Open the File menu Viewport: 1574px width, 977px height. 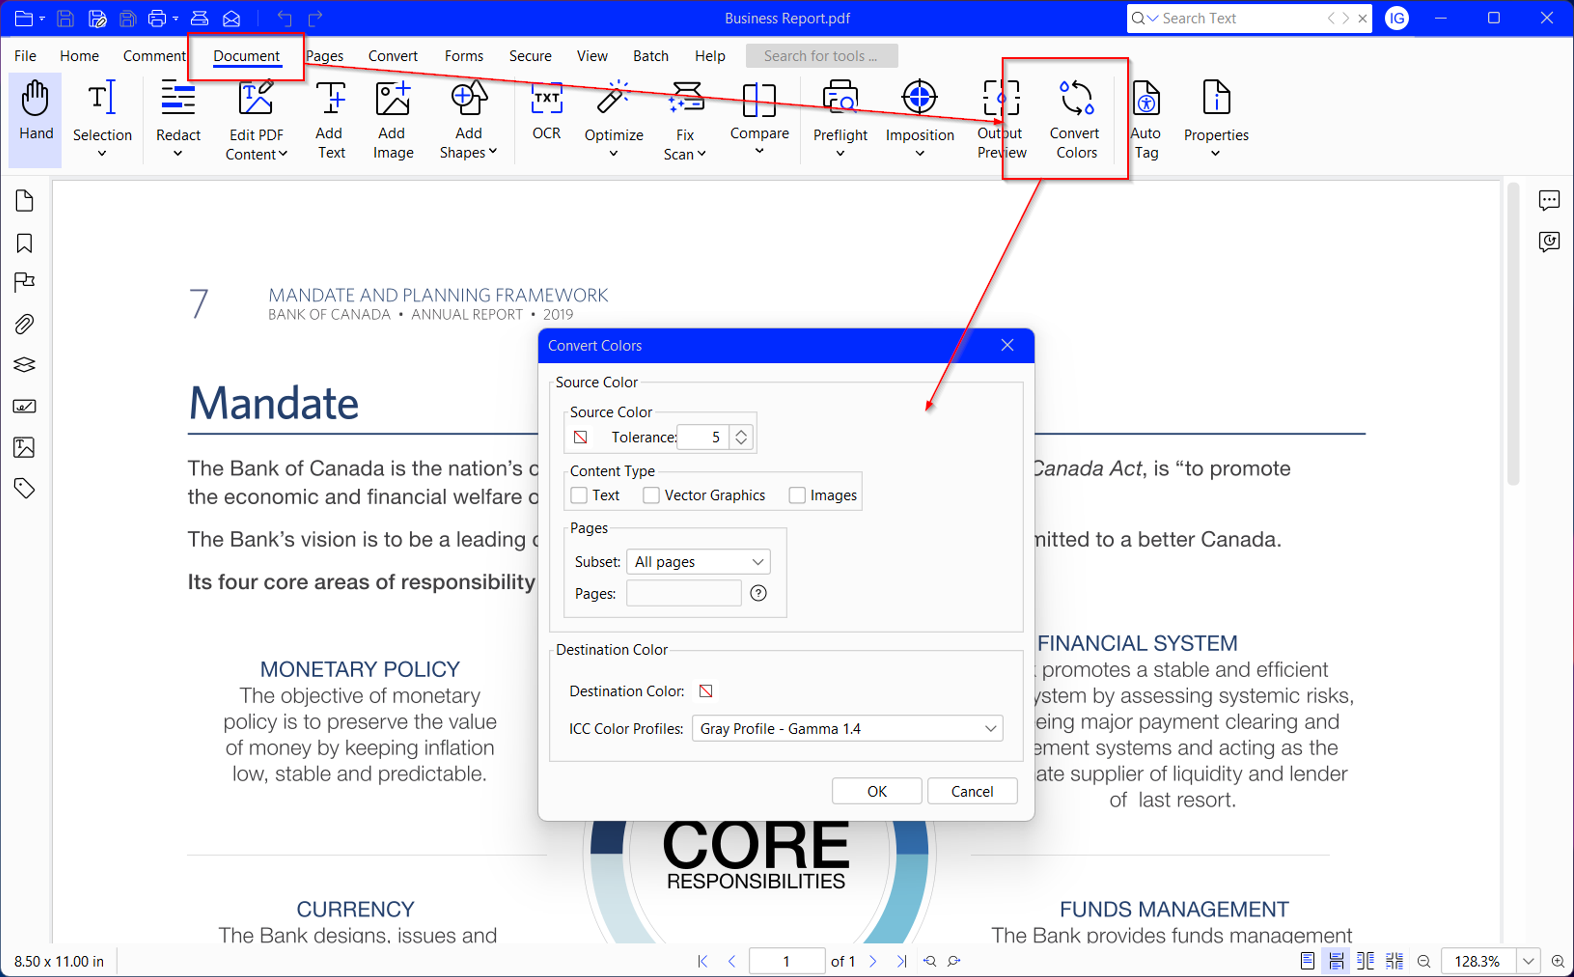point(25,56)
